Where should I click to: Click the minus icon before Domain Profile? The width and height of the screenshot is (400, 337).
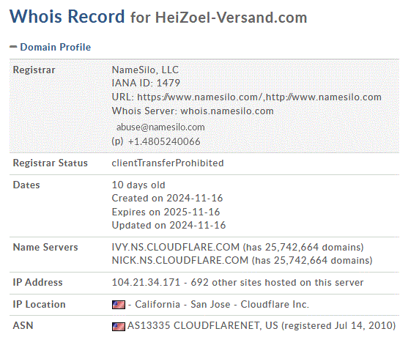(13, 47)
